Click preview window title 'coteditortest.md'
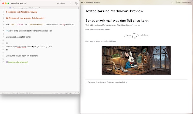 tap(93, 2)
